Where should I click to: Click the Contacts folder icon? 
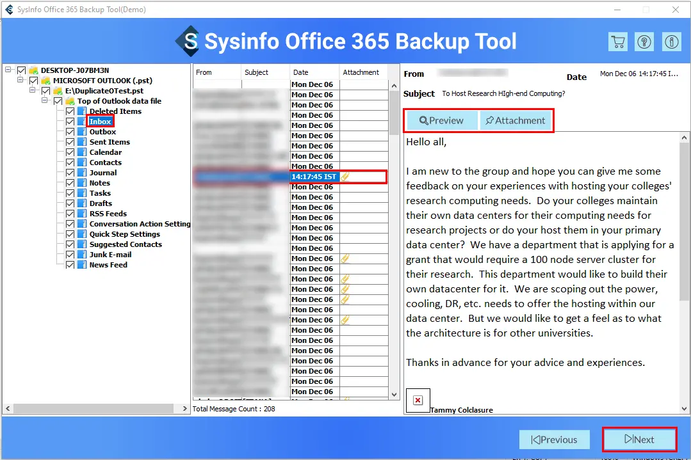pyautogui.click(x=82, y=162)
